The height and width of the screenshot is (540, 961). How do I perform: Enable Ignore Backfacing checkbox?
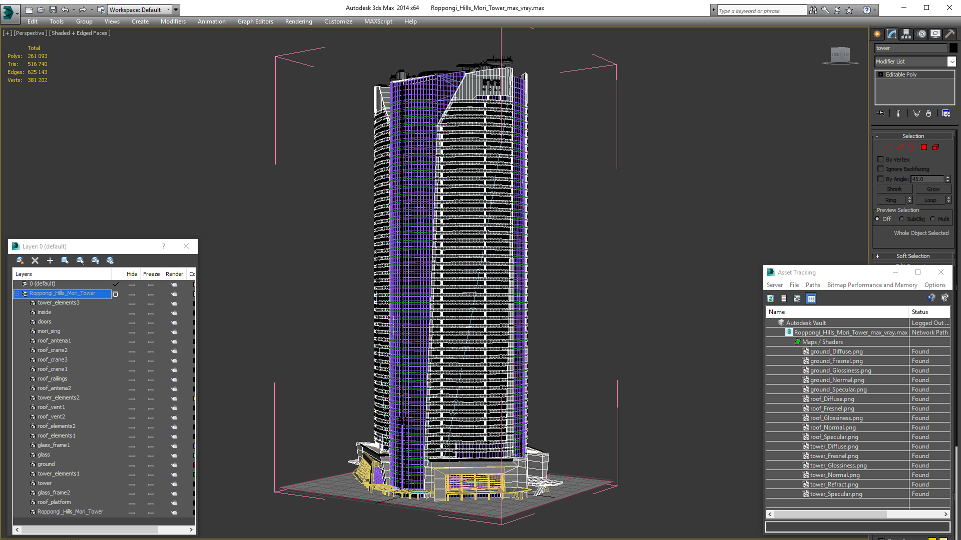coord(881,169)
